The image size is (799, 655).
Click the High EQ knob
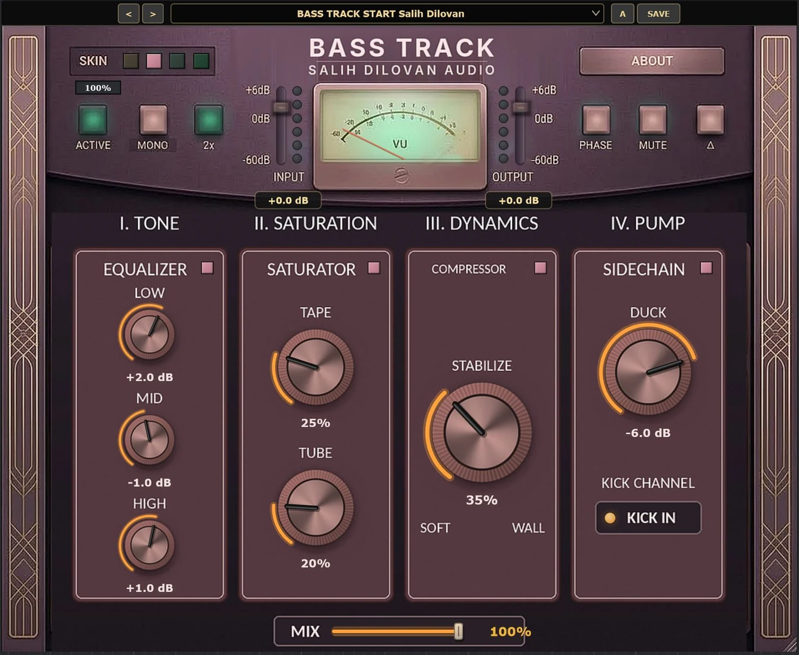(150, 544)
